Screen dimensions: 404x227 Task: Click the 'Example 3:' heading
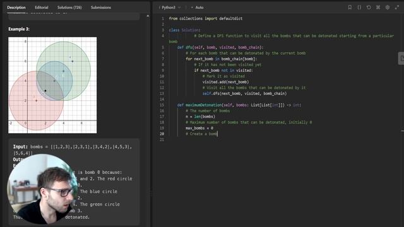19,29
